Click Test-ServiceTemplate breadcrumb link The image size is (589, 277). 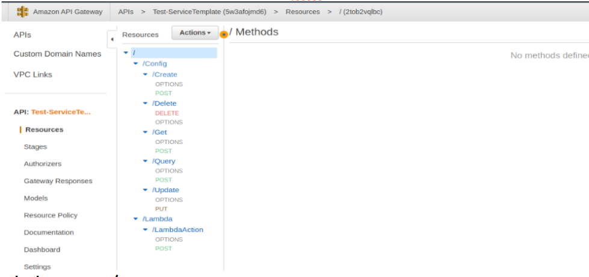(209, 12)
